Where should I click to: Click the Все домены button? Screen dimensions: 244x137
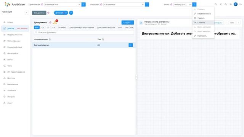click(39, 13)
